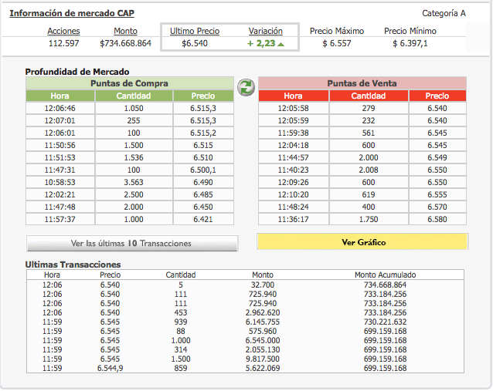
Task: Click the 12:05:59 sell order time
Action: coord(294,120)
